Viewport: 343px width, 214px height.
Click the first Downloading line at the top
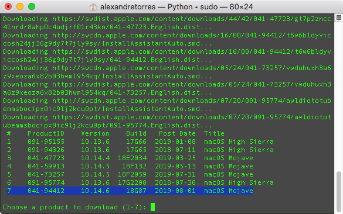[x=167, y=19]
